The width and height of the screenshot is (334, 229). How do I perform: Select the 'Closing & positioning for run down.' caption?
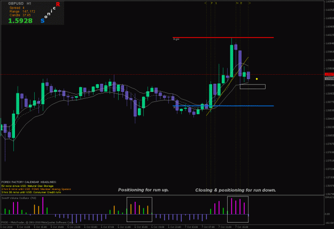[236, 190]
